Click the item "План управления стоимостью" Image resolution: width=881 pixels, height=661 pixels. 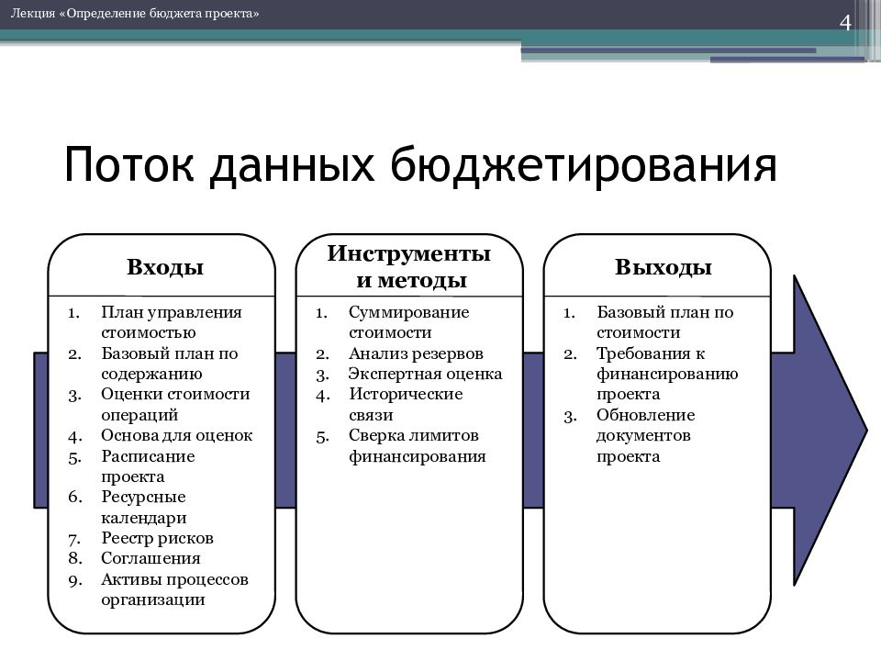coord(172,322)
